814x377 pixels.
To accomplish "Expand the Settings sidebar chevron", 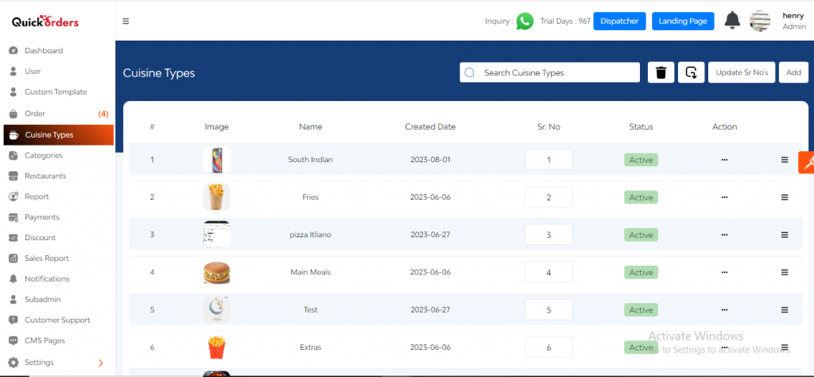I will point(100,363).
